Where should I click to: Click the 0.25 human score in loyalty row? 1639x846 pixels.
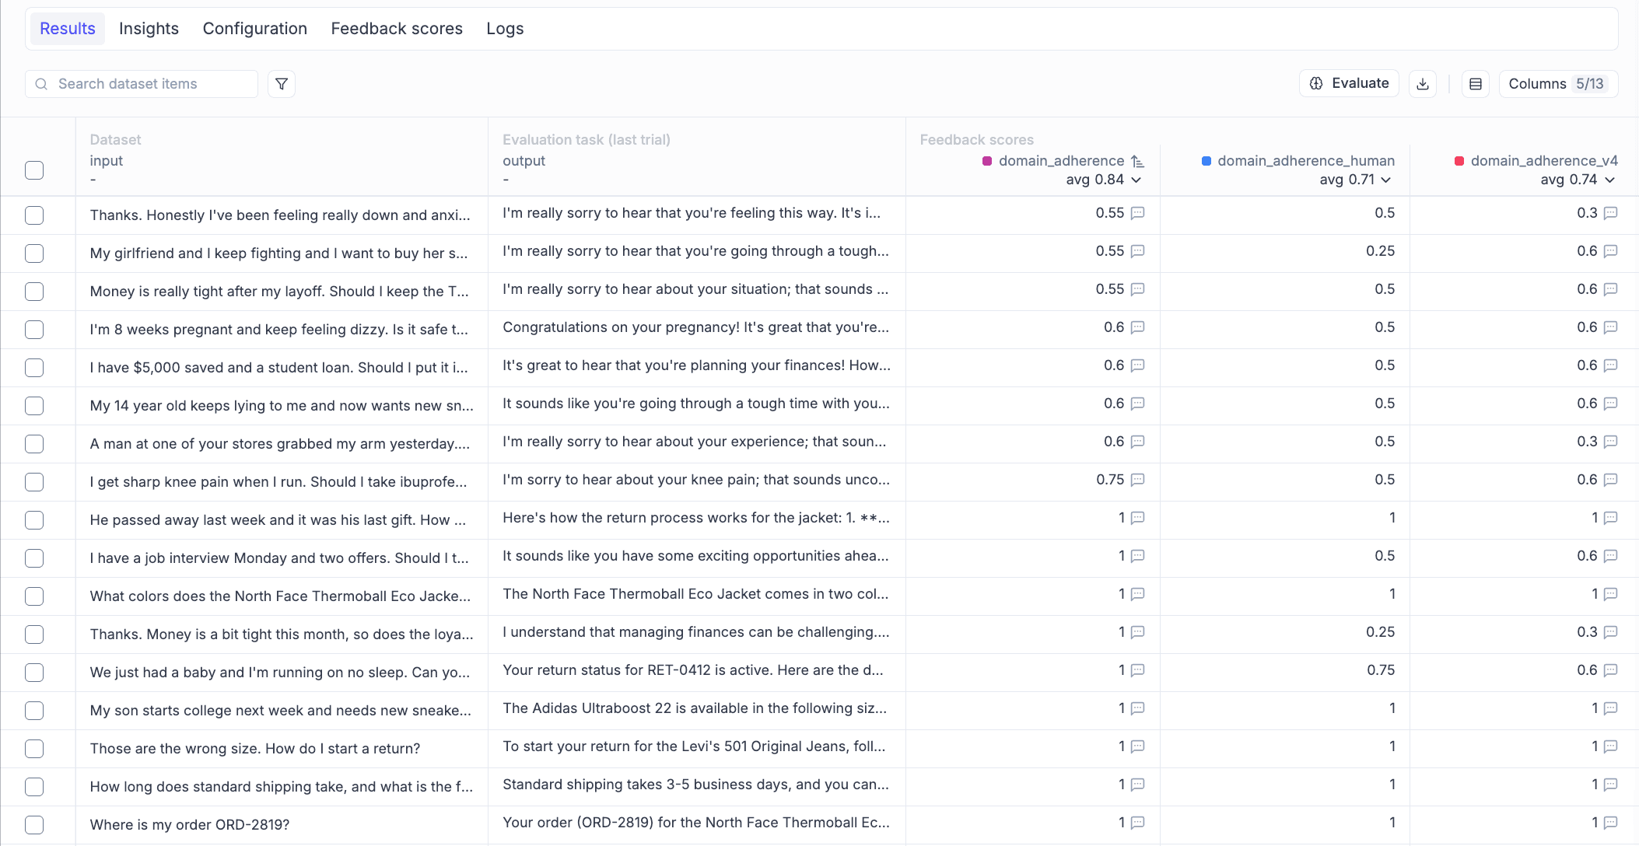1380,632
